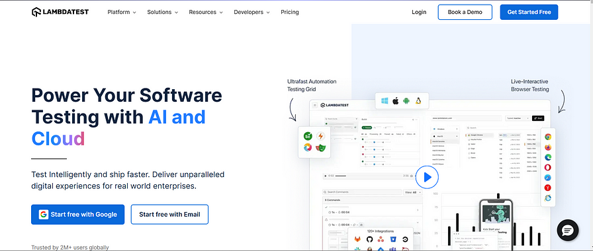593x251 pixels.
Task: Click the multicolor ring framework icon
Action: [x=308, y=147]
